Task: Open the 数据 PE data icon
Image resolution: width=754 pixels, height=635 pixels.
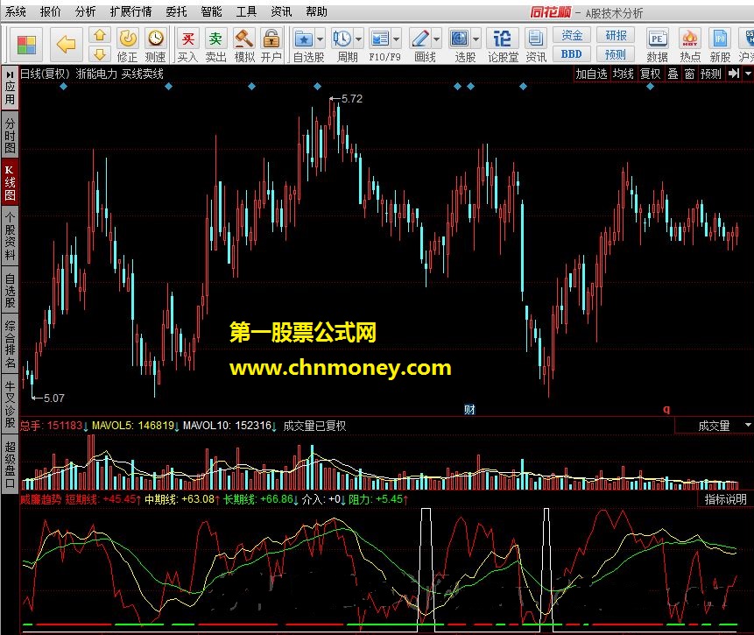Action: click(657, 46)
